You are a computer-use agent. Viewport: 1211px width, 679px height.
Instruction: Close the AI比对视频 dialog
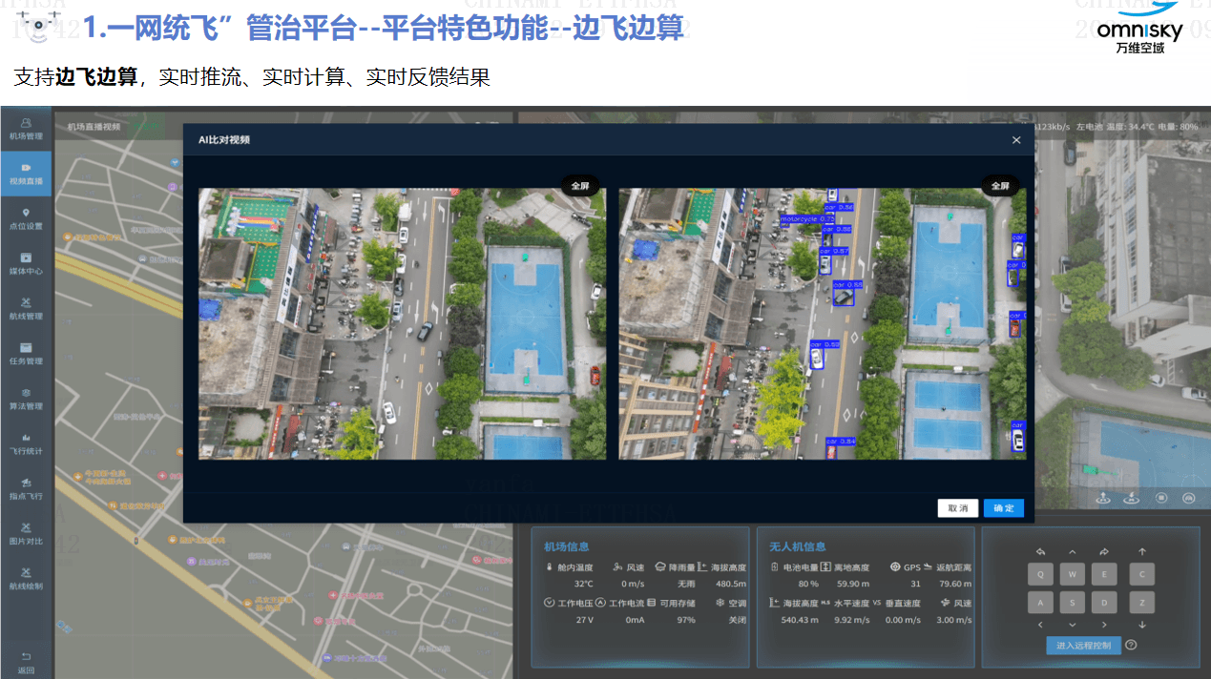pyautogui.click(x=1016, y=140)
